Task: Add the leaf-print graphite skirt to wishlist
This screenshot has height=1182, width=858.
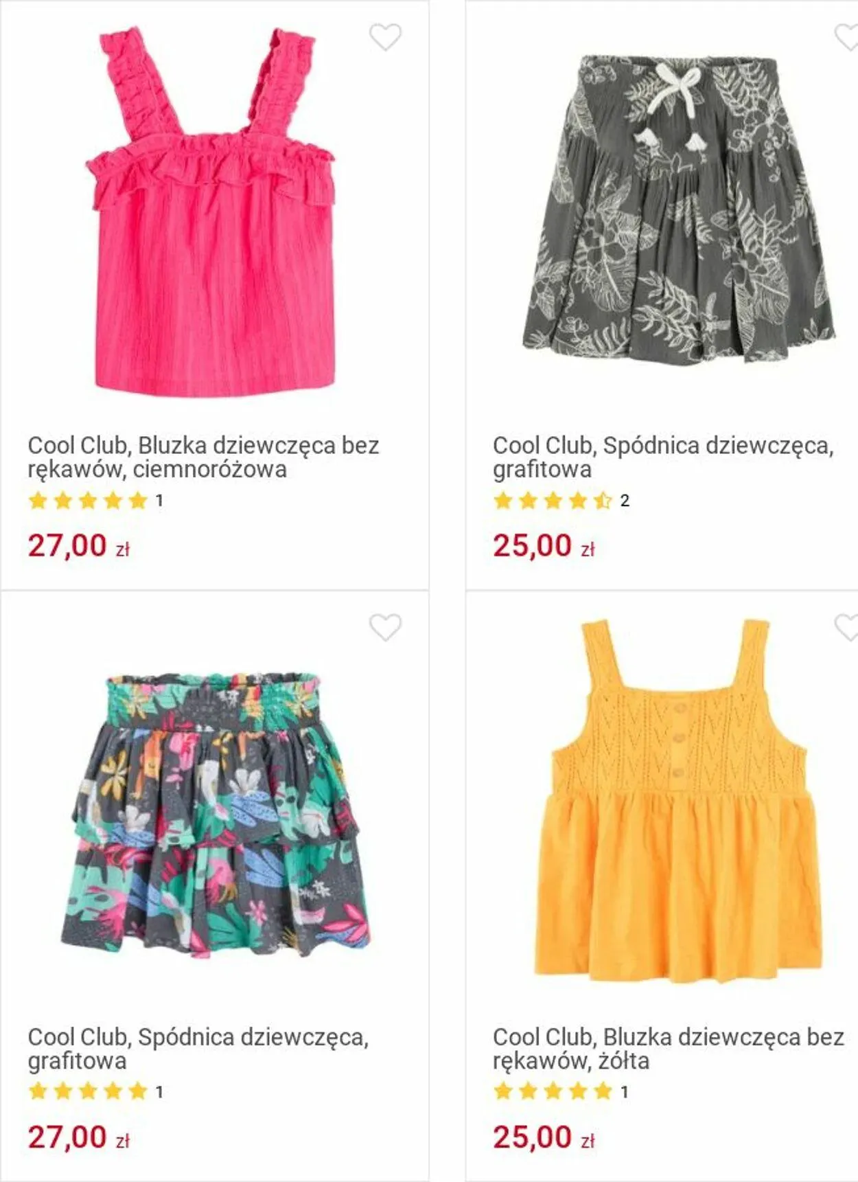Action: point(847,37)
